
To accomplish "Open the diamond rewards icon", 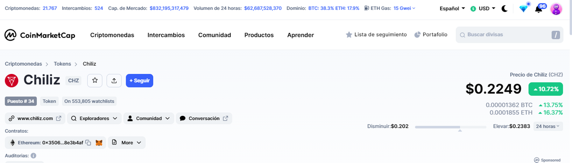I will [523, 8].
